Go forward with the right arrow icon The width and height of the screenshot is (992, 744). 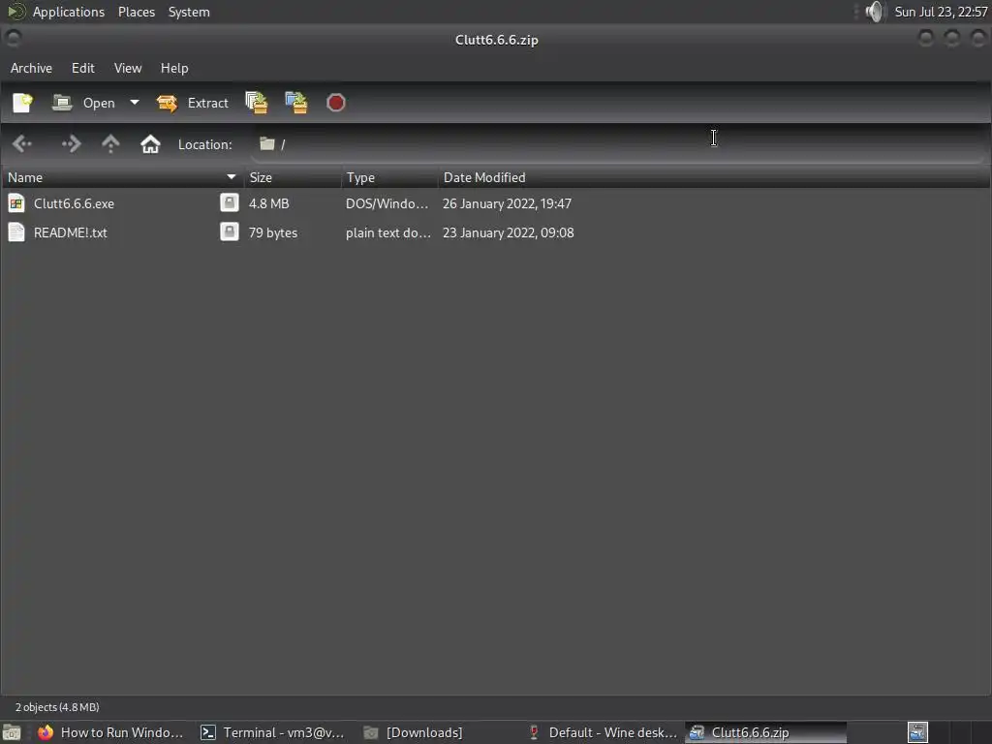point(71,144)
